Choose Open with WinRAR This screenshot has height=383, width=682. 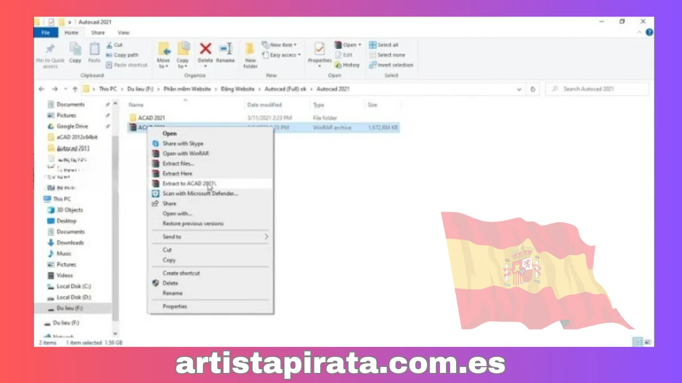(210, 154)
